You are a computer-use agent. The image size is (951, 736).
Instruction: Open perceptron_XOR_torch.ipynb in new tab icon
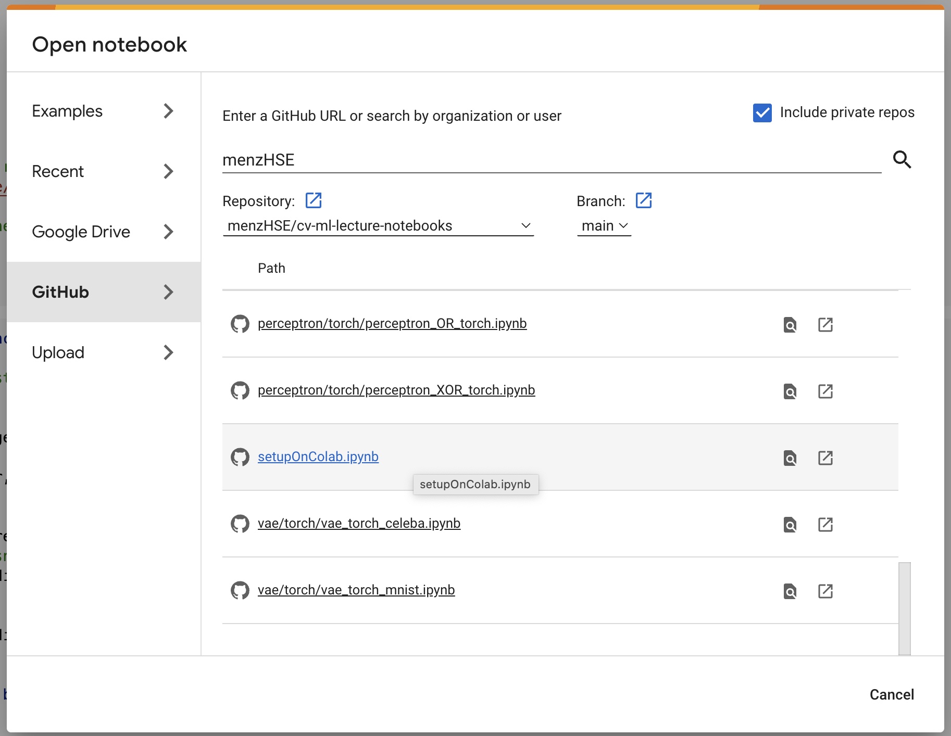pos(825,391)
